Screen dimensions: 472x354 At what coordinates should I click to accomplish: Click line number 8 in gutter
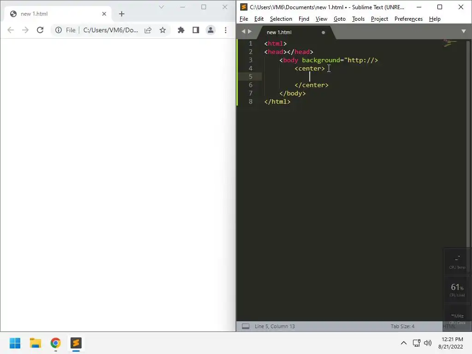coord(250,101)
